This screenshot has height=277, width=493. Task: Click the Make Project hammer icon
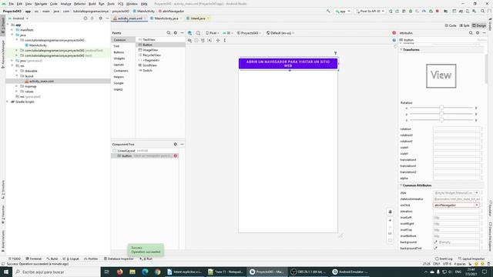click(x=328, y=11)
